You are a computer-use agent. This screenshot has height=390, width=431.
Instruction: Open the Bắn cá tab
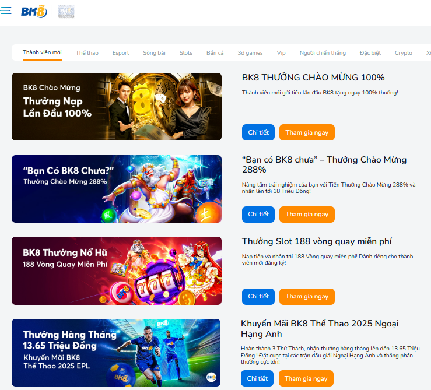tap(215, 53)
